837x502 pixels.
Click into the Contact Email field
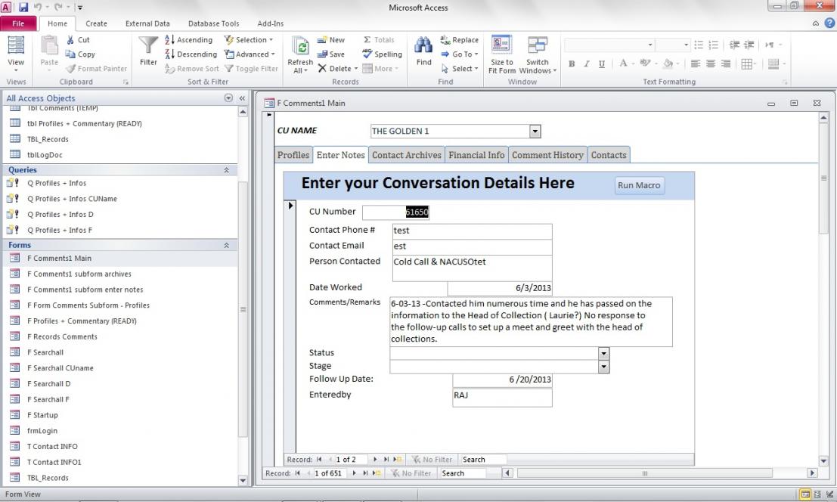[472, 246]
